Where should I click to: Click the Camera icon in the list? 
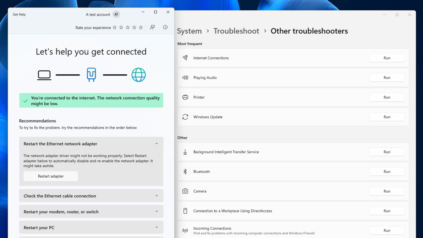(185, 191)
